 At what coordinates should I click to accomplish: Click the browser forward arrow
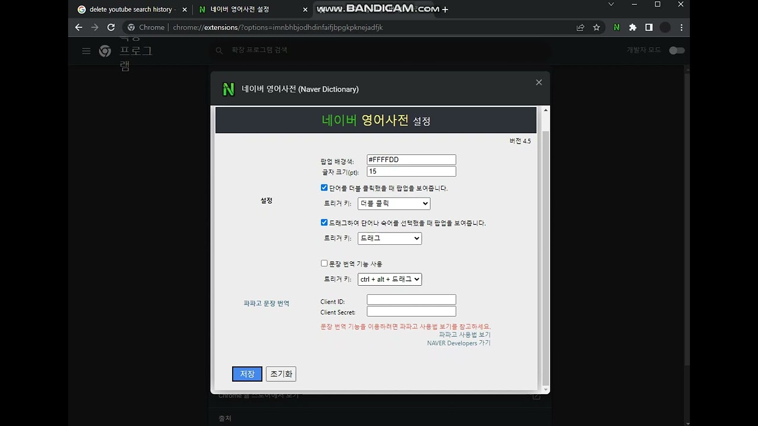(95, 27)
